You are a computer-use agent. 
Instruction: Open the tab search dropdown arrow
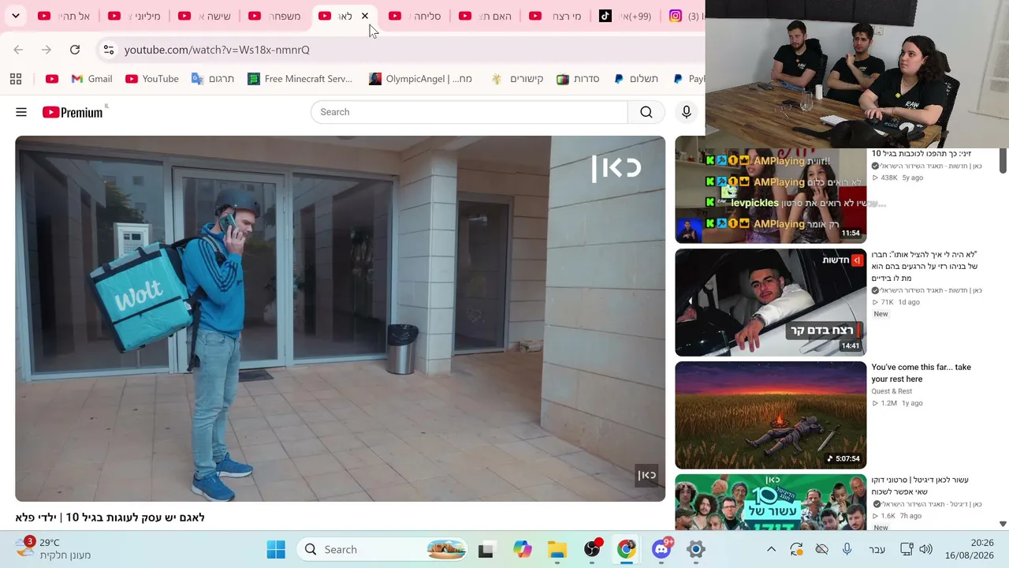15,16
